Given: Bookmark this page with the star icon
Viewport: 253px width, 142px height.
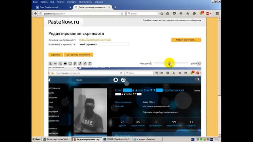Looking at the screenshot, I should tap(162, 14).
